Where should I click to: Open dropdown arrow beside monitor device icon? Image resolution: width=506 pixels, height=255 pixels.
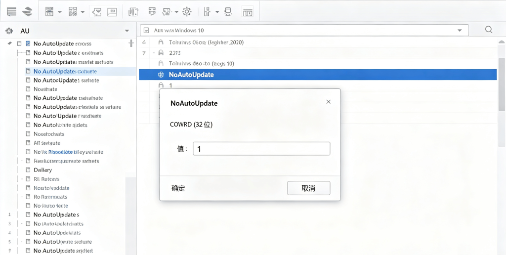click(176, 12)
